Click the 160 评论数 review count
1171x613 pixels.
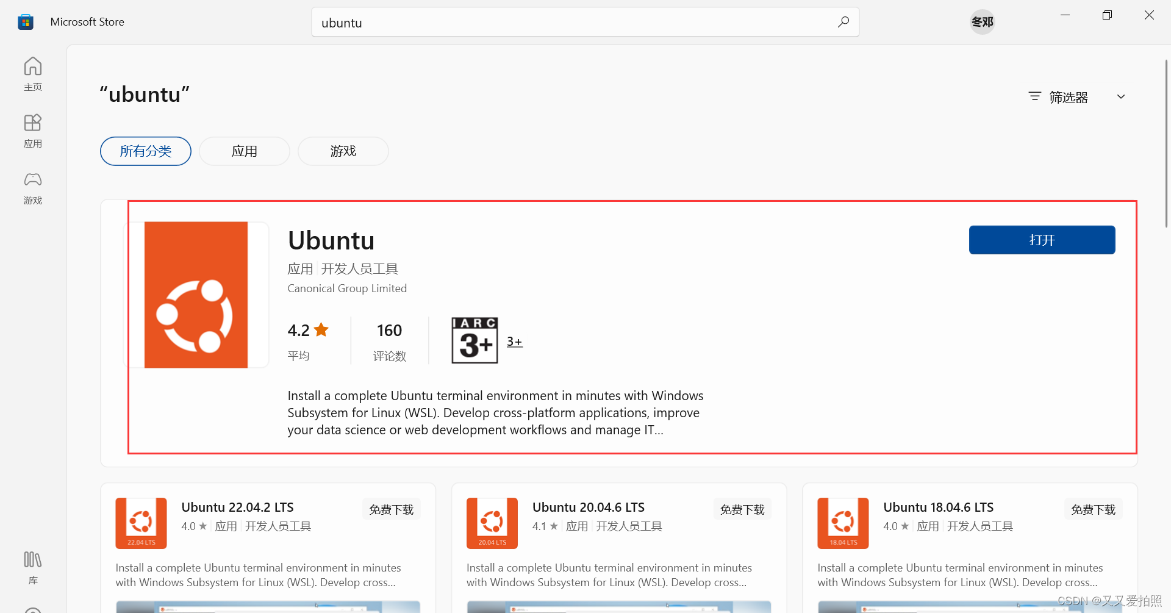click(x=390, y=340)
